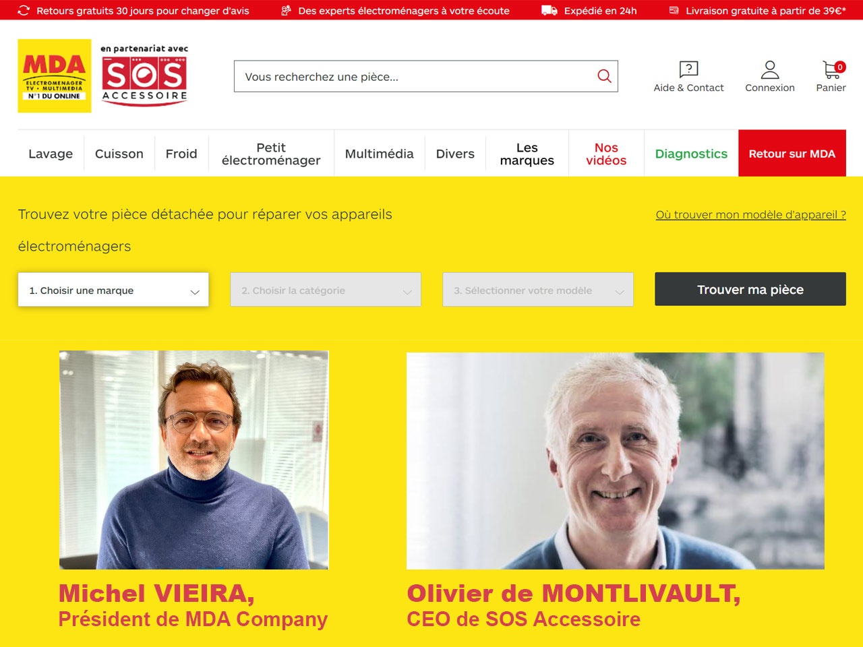Select the Petit électroménager menu item

point(271,154)
